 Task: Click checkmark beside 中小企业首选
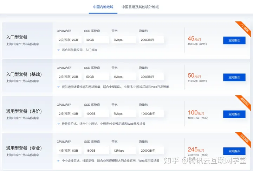59,160
